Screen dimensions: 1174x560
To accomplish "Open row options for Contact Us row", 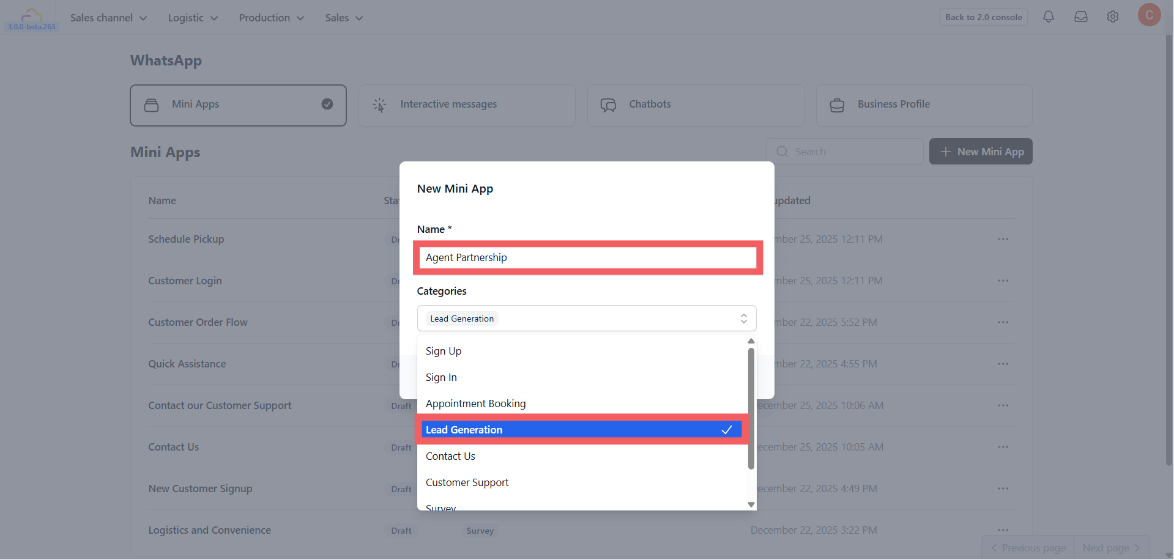I will pos(1003,447).
